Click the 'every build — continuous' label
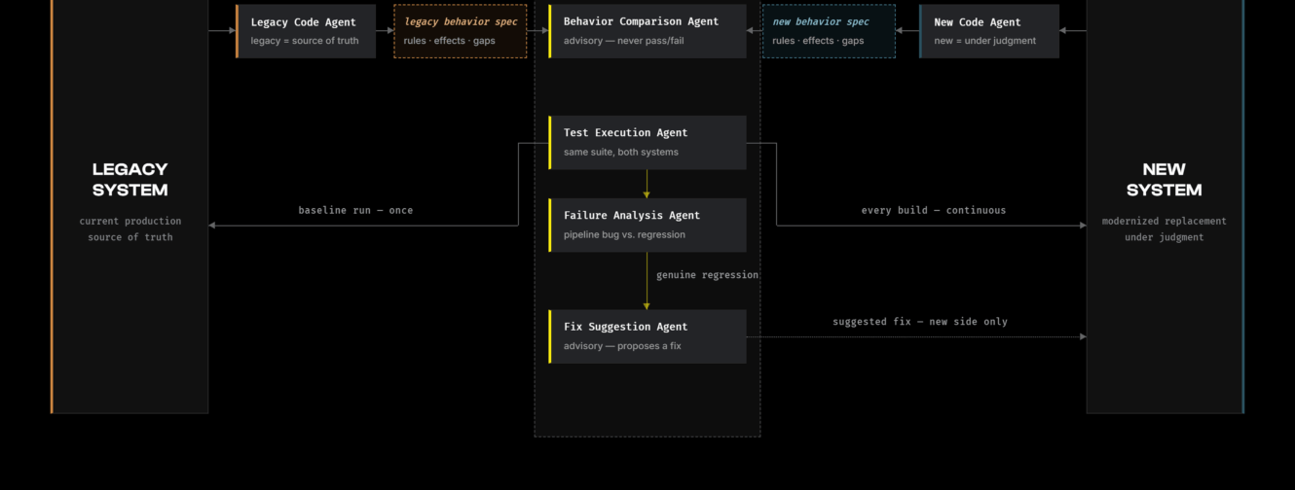Screen dimensions: 1295x490 point(934,210)
